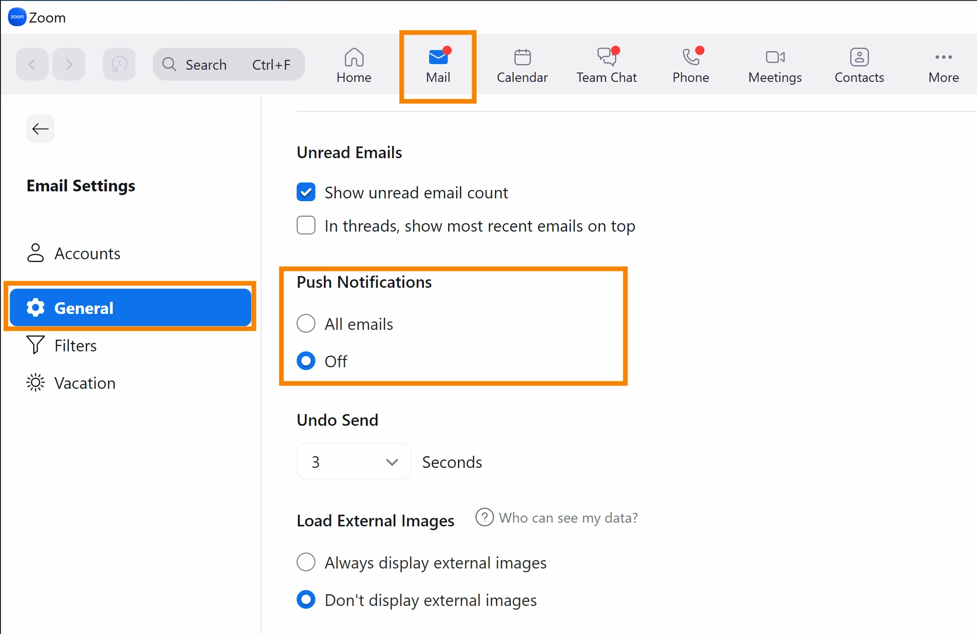Uncheck Show unread email count
The height and width of the screenshot is (634, 977).
(306, 192)
